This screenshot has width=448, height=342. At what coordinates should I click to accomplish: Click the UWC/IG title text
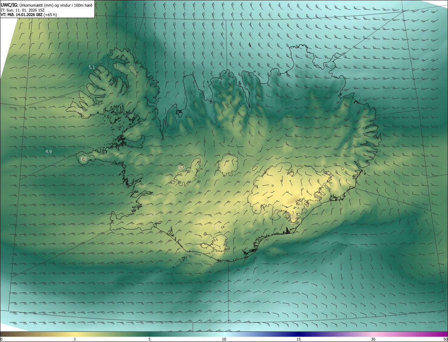pyautogui.click(x=9, y=5)
